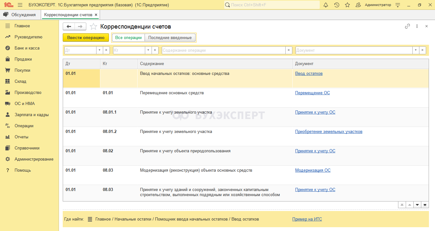This screenshot has width=435, height=231.
Task: Clear the Дт filter field
Action: 106,50
